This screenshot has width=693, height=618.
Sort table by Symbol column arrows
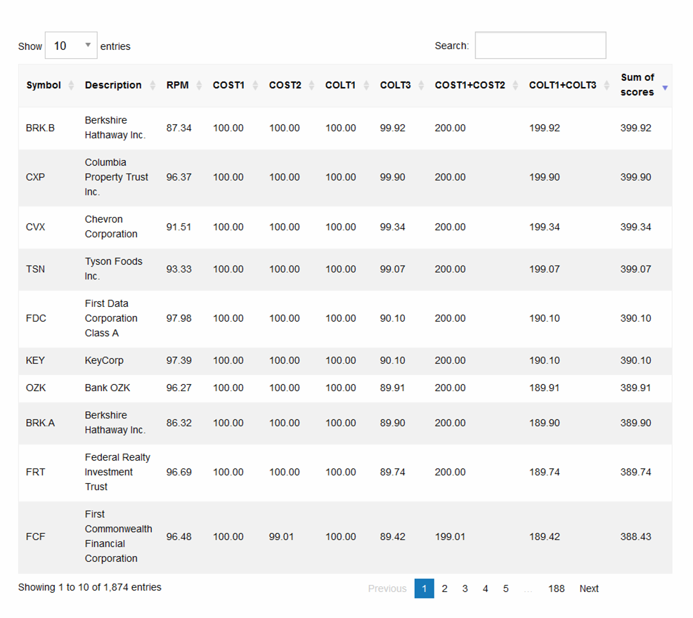(71, 85)
